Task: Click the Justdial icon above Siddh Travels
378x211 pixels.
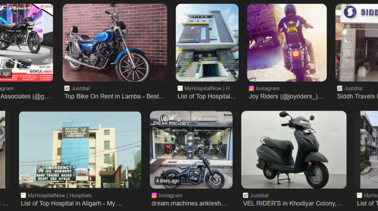Action: point(340,88)
